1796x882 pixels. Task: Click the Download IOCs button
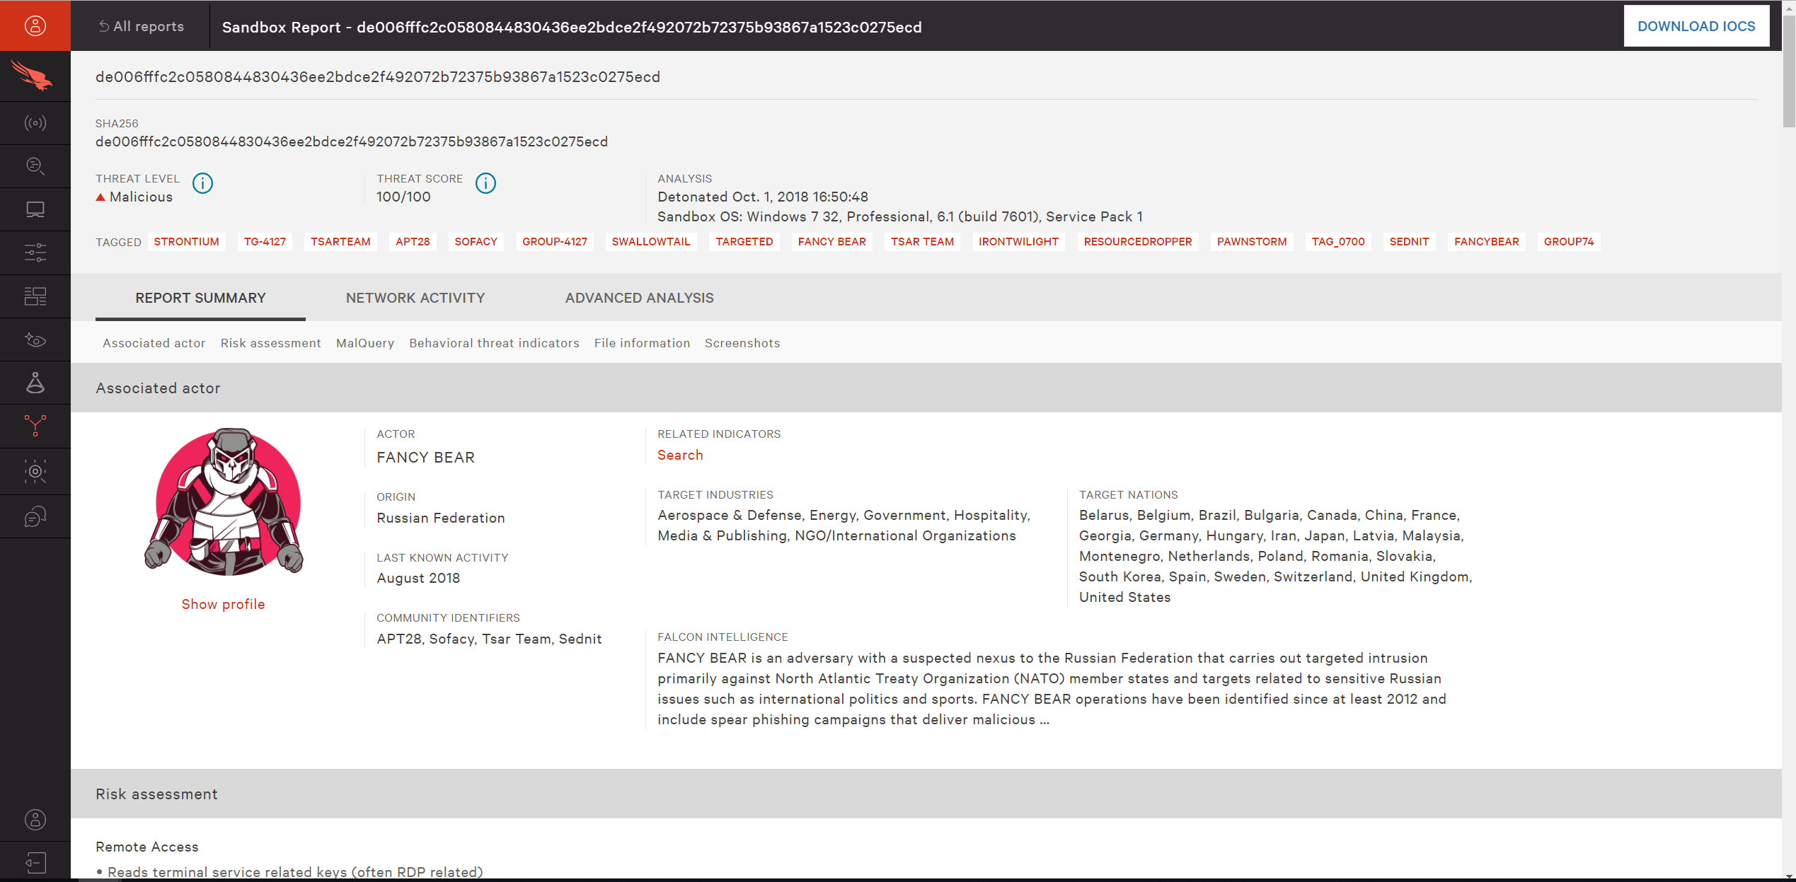[x=1696, y=26]
